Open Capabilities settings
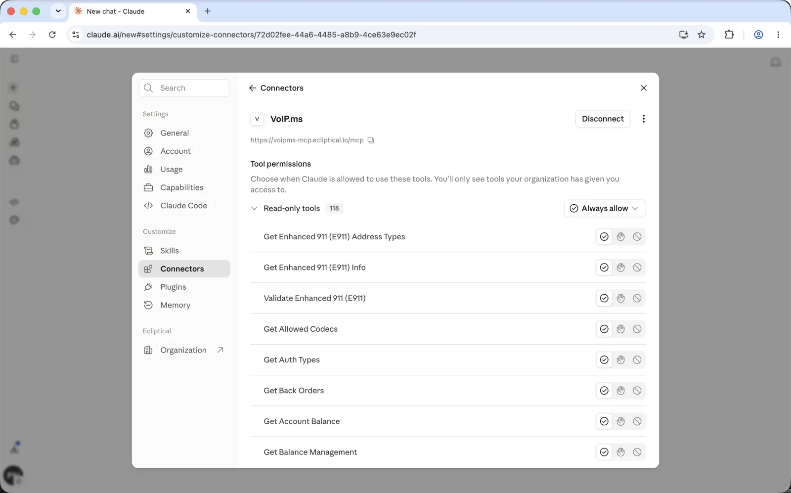The width and height of the screenshot is (791, 493). [x=184, y=187]
